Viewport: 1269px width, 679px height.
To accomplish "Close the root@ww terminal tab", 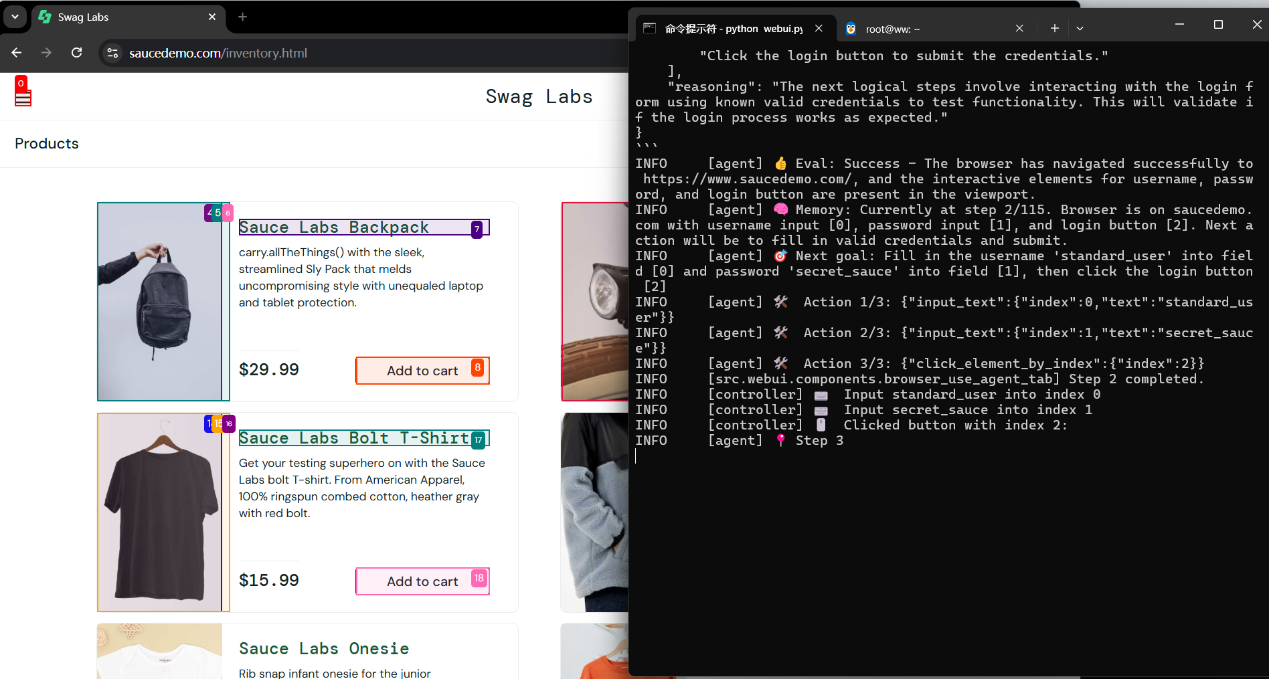I will (1019, 28).
